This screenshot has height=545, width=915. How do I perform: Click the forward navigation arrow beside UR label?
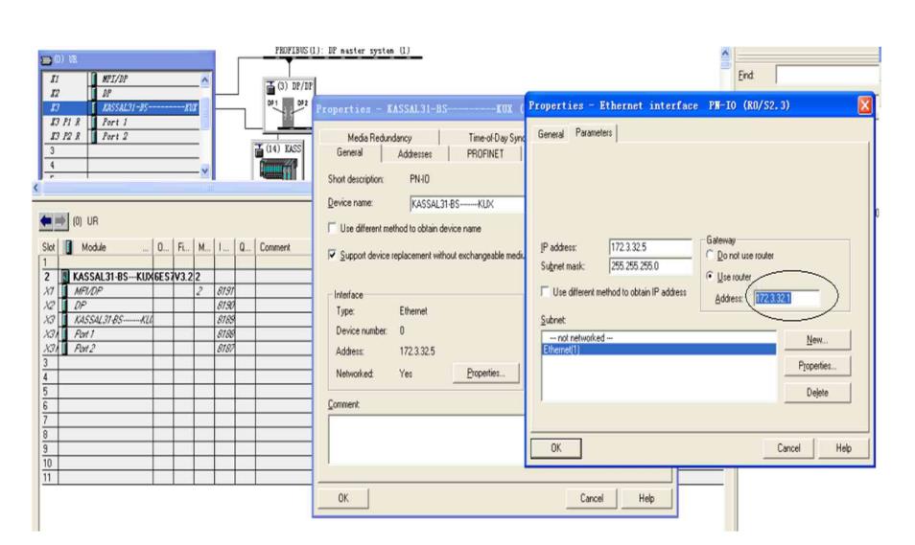click(58, 219)
